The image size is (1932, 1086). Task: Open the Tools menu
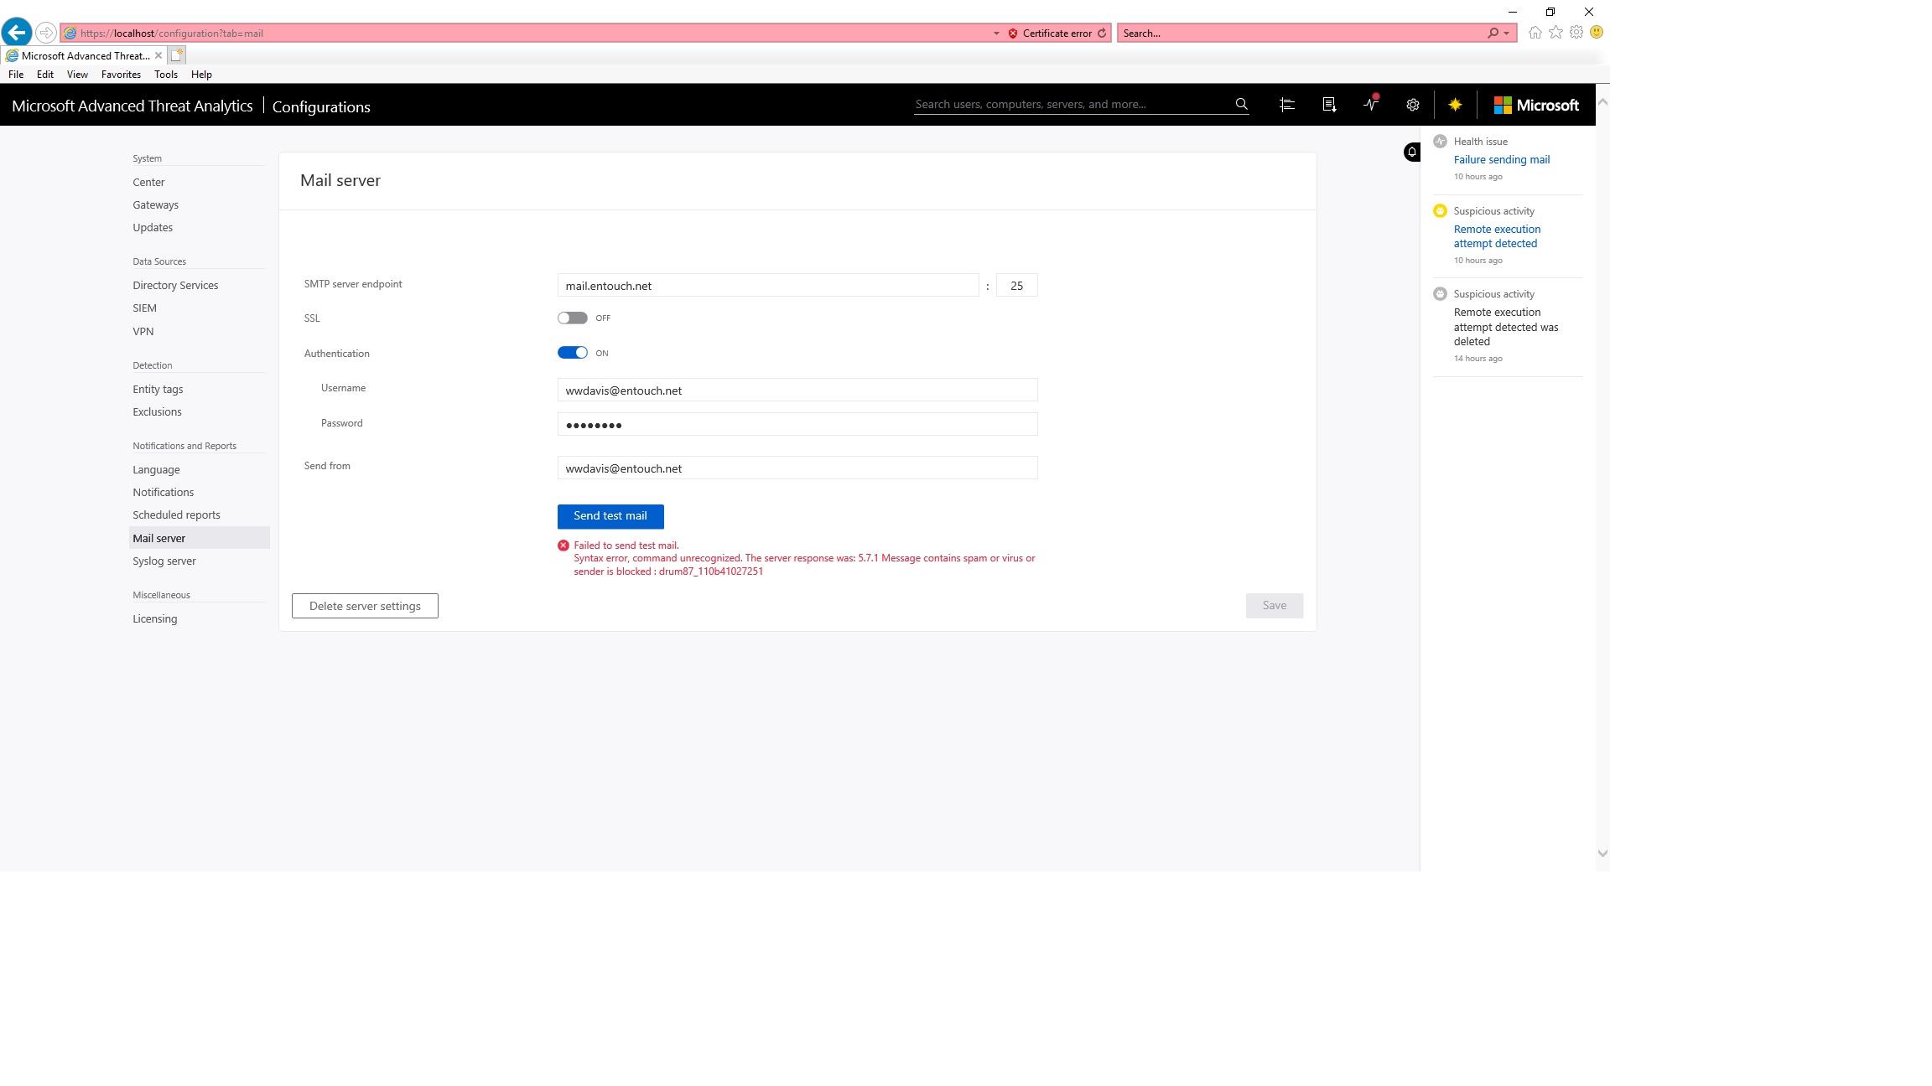[166, 75]
